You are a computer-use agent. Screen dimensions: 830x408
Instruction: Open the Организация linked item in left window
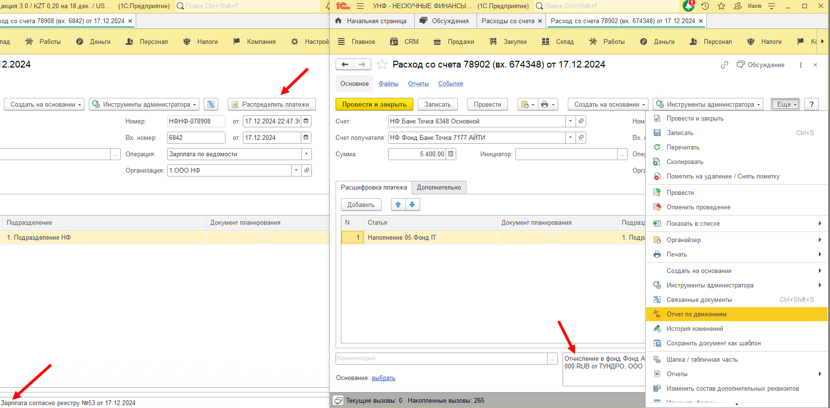click(x=307, y=170)
